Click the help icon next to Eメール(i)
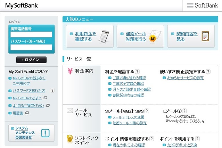222x148 pixels. (184, 111)
